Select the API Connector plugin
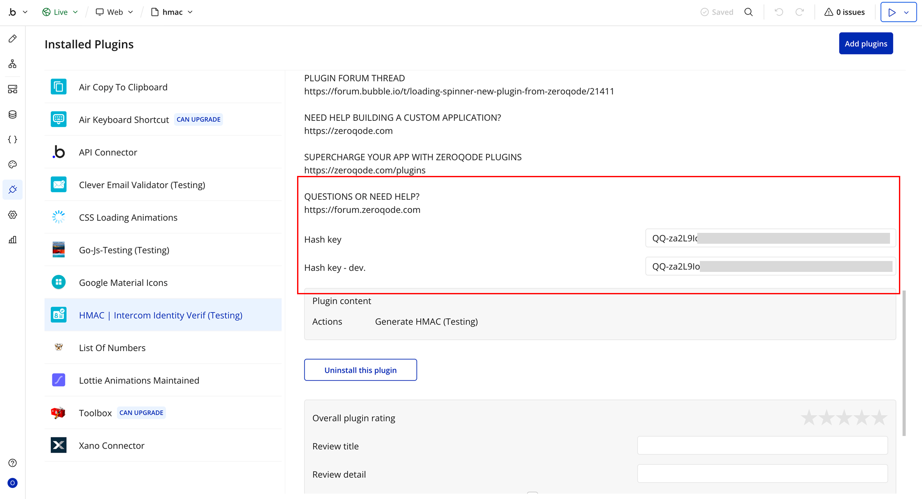The height and width of the screenshot is (499, 922). click(x=108, y=152)
